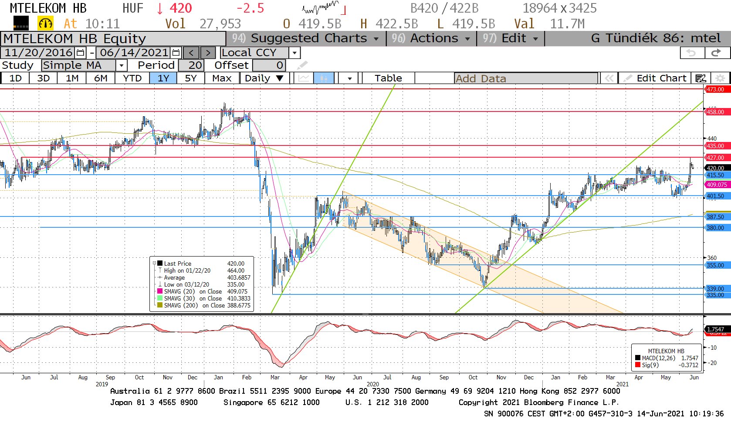Select the 5Y range tab

[190, 78]
